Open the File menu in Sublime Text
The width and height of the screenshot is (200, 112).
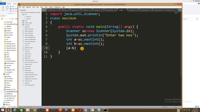pyautogui.click(x=20, y=7)
